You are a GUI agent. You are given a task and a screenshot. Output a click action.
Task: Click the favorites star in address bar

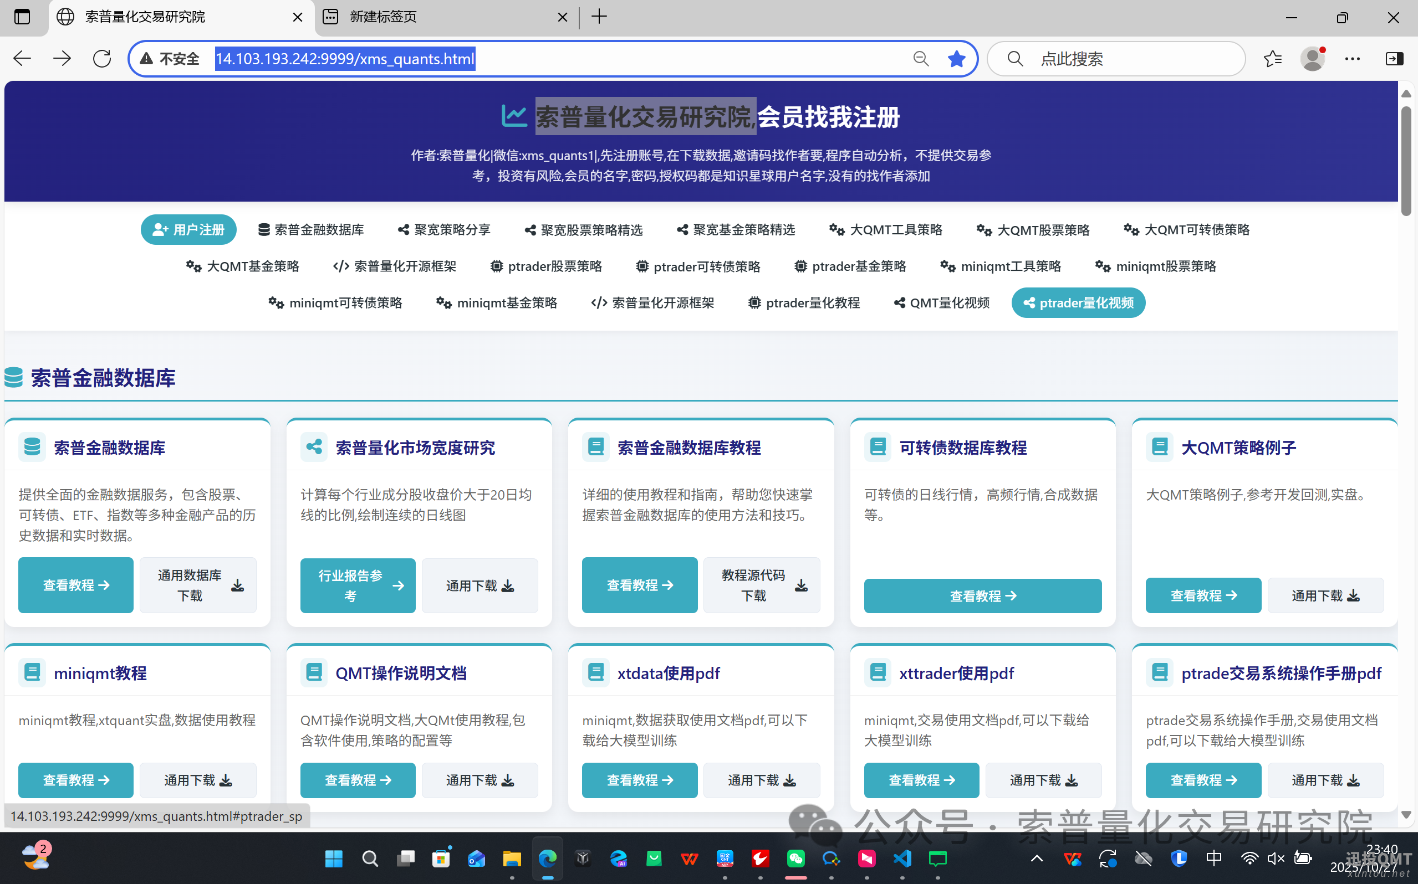click(x=956, y=59)
